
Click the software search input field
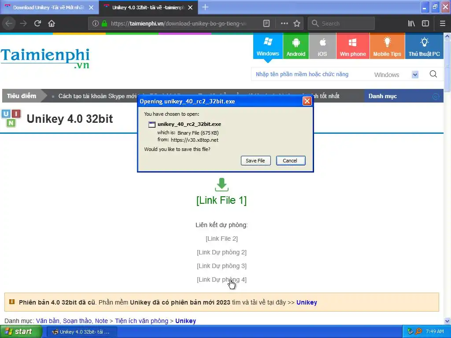click(311, 74)
